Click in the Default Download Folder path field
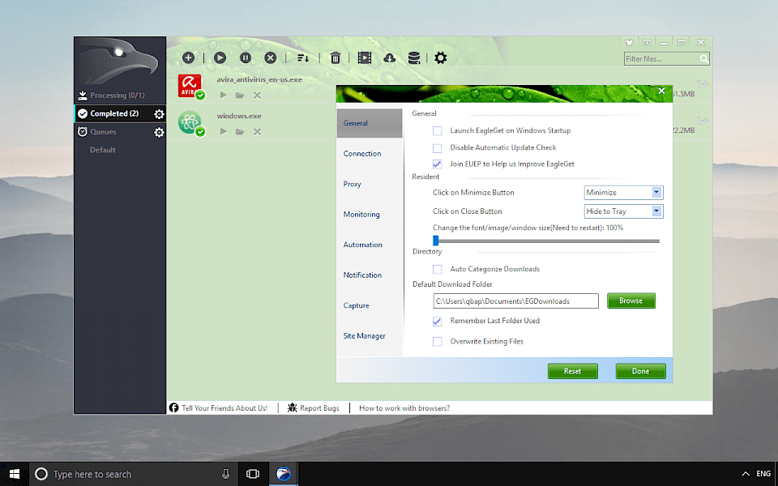The image size is (778, 486). [516, 301]
